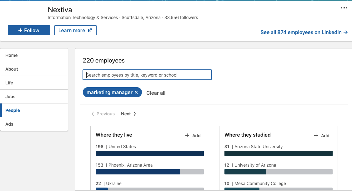Toggle Follow for Nextiva
This screenshot has width=352, height=191.
tap(29, 30)
